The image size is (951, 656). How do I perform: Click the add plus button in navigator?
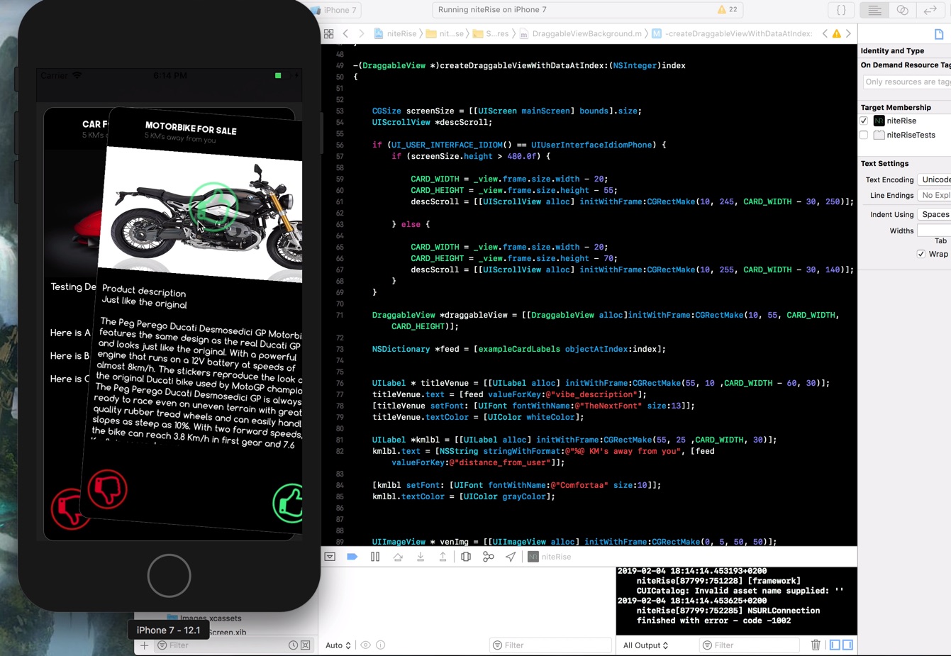pos(144,645)
